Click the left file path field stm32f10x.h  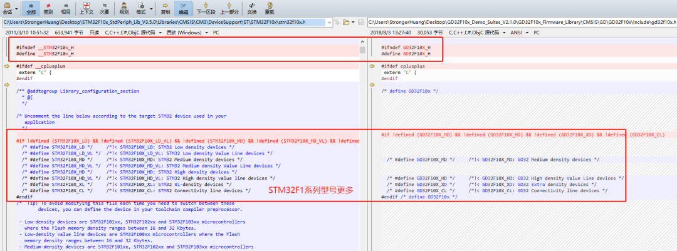click(164, 21)
